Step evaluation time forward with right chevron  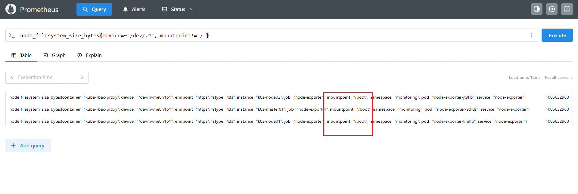pyautogui.click(x=82, y=77)
